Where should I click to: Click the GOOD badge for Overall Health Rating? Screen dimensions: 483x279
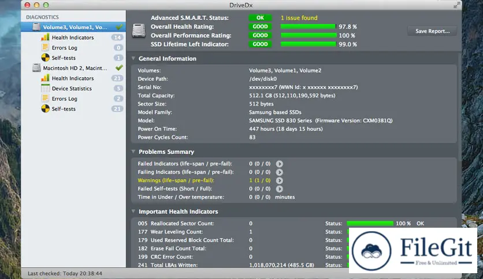click(261, 27)
